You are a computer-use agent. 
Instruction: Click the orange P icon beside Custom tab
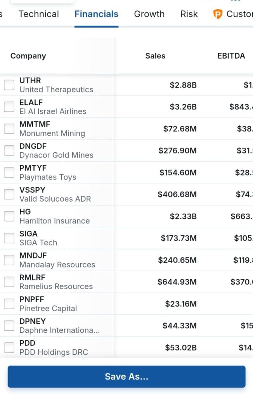pos(218,14)
